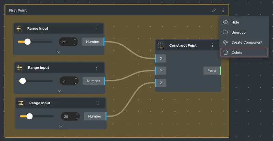Open the top Range Input node options menu
The image size is (273, 141).
coord(96,29)
